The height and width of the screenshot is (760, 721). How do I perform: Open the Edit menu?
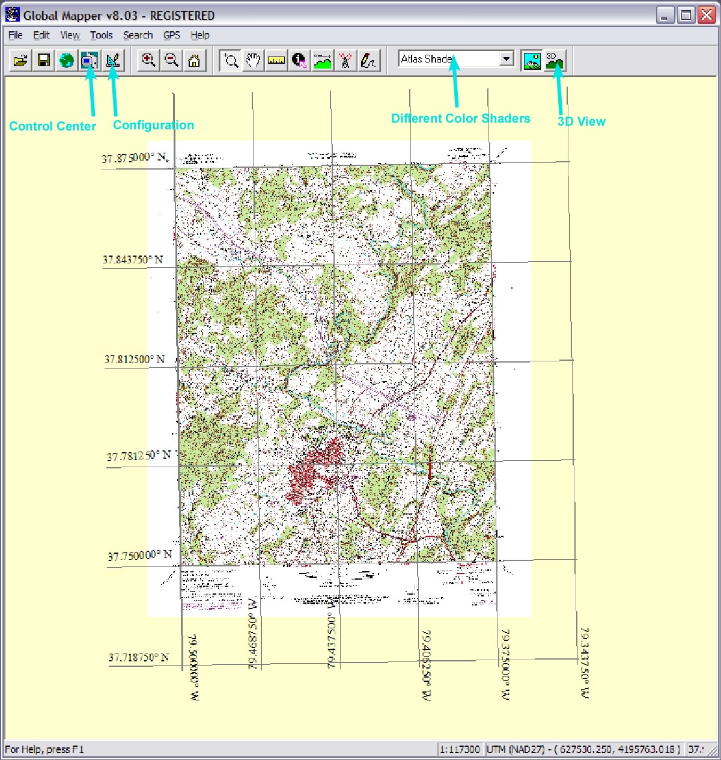click(41, 35)
